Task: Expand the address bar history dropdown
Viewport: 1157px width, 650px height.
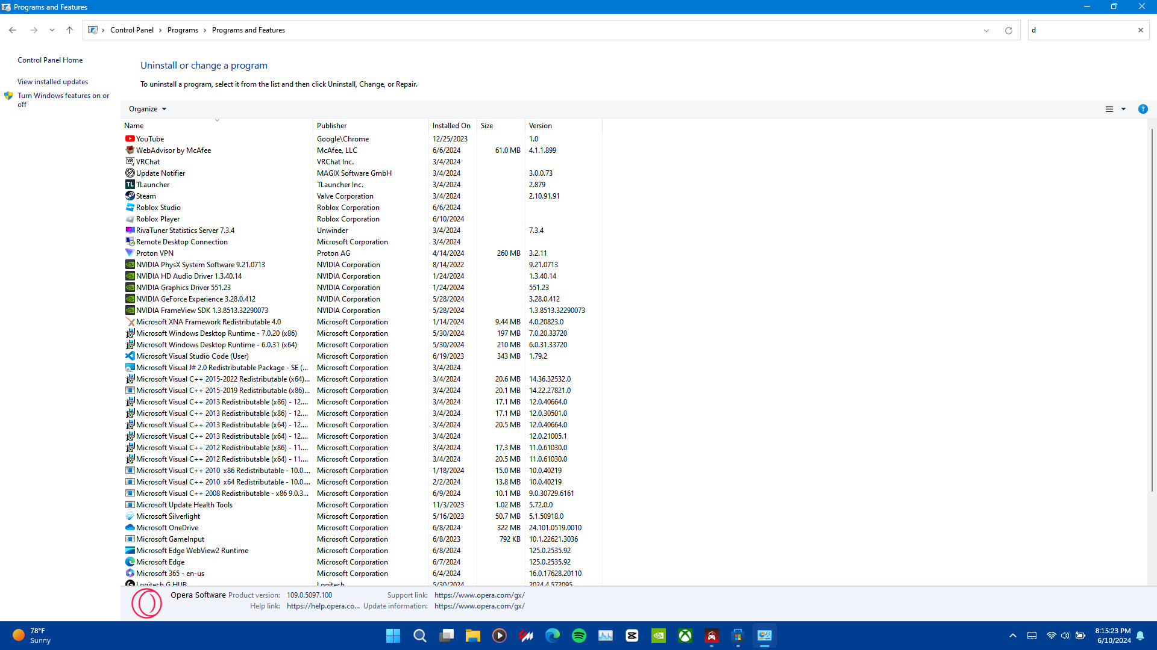Action: click(986, 30)
